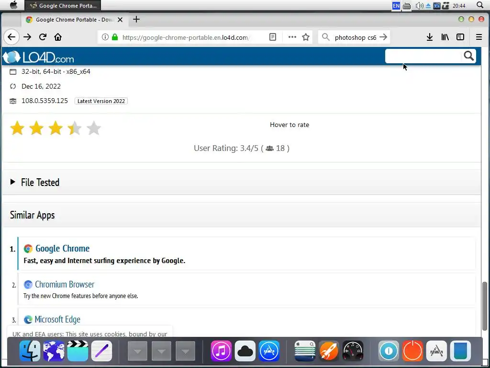Select the Google Chrome Portable tab

[x=74, y=20]
